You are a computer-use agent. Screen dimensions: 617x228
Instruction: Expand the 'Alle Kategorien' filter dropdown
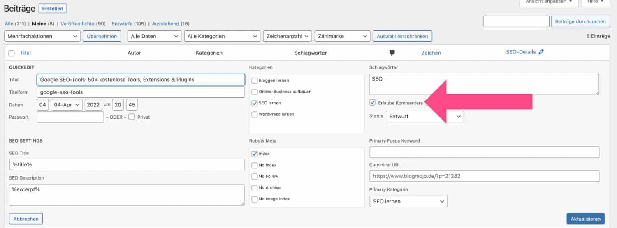click(x=222, y=36)
